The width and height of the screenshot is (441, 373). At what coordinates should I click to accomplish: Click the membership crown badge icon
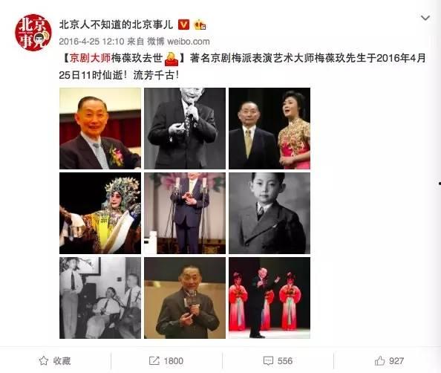pyautogui.click(x=200, y=25)
